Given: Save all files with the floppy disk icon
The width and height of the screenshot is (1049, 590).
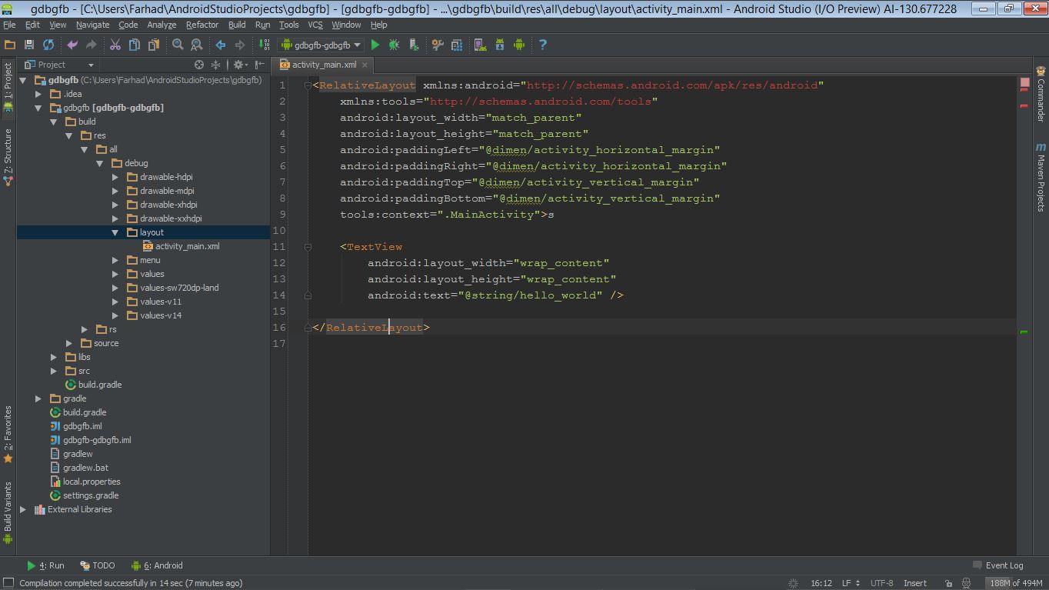Looking at the screenshot, I should pyautogui.click(x=29, y=45).
